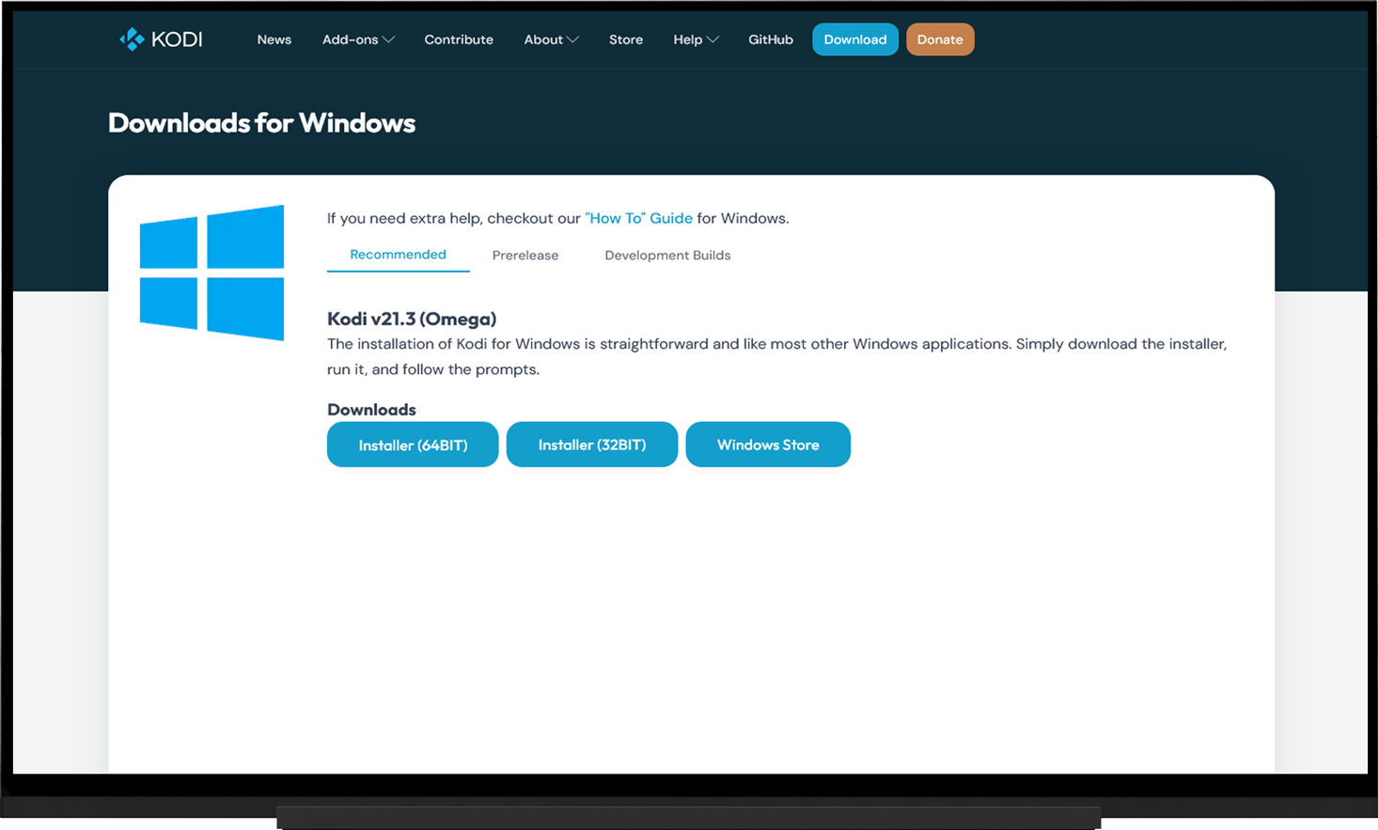Expand the Add-ons chevron arrow
1378x830 pixels.
[388, 39]
